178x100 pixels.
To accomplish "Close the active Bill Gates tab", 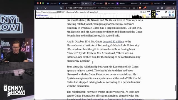I will (x=91, y=4).
